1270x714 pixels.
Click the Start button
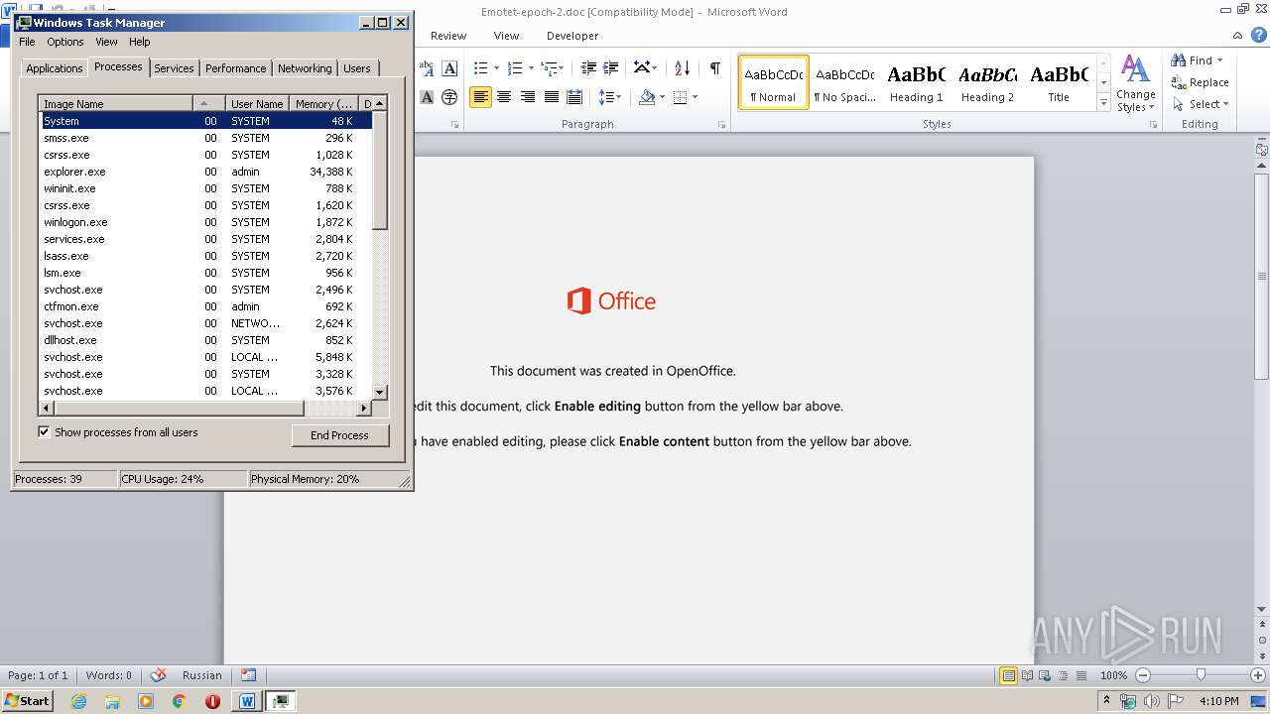pyautogui.click(x=28, y=700)
